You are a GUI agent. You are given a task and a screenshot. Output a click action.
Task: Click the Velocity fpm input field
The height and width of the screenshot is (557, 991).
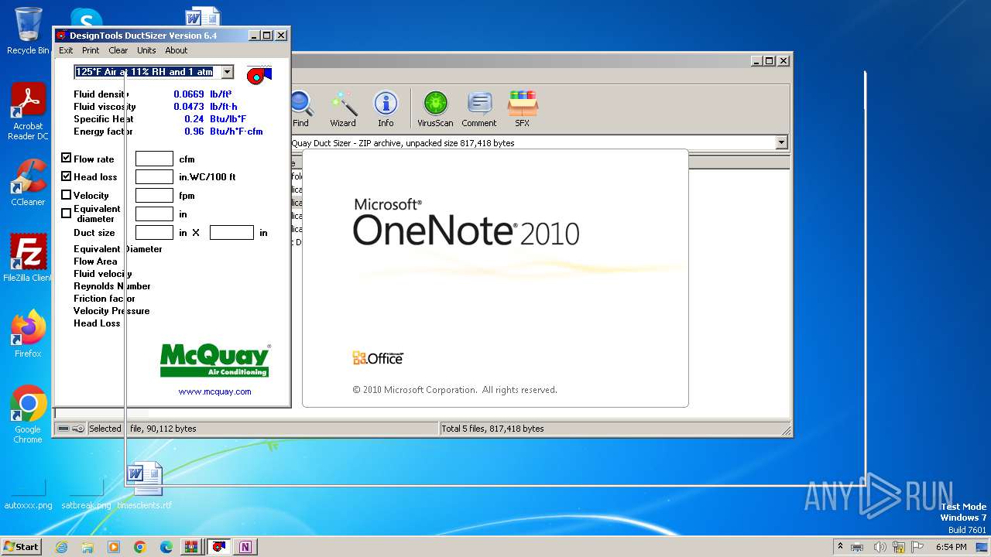tap(154, 196)
